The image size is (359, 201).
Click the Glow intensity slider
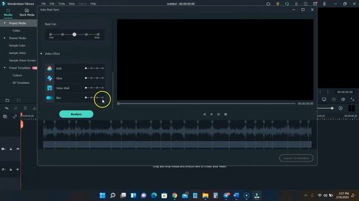pyautogui.click(x=94, y=78)
